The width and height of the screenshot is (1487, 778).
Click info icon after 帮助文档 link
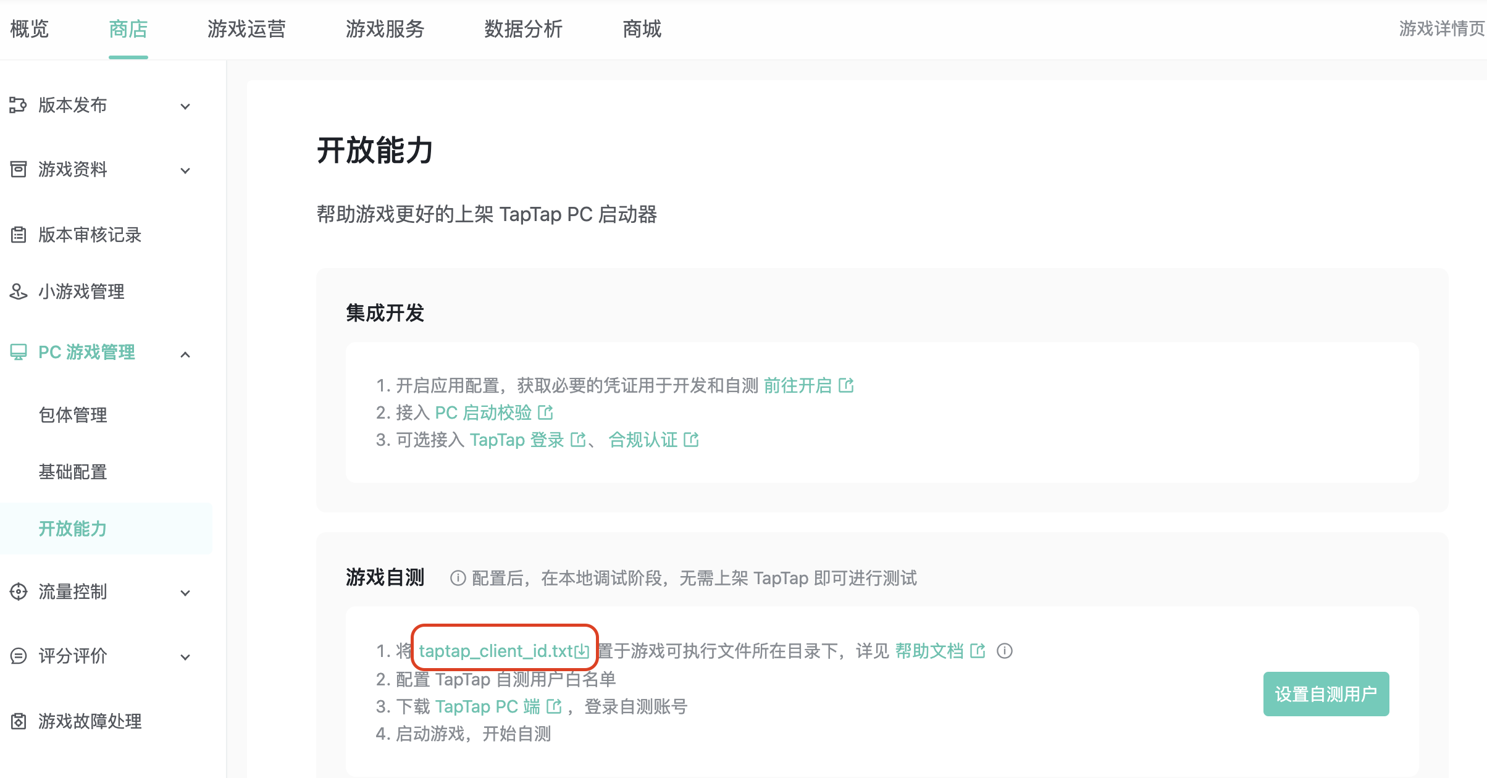click(x=1005, y=651)
